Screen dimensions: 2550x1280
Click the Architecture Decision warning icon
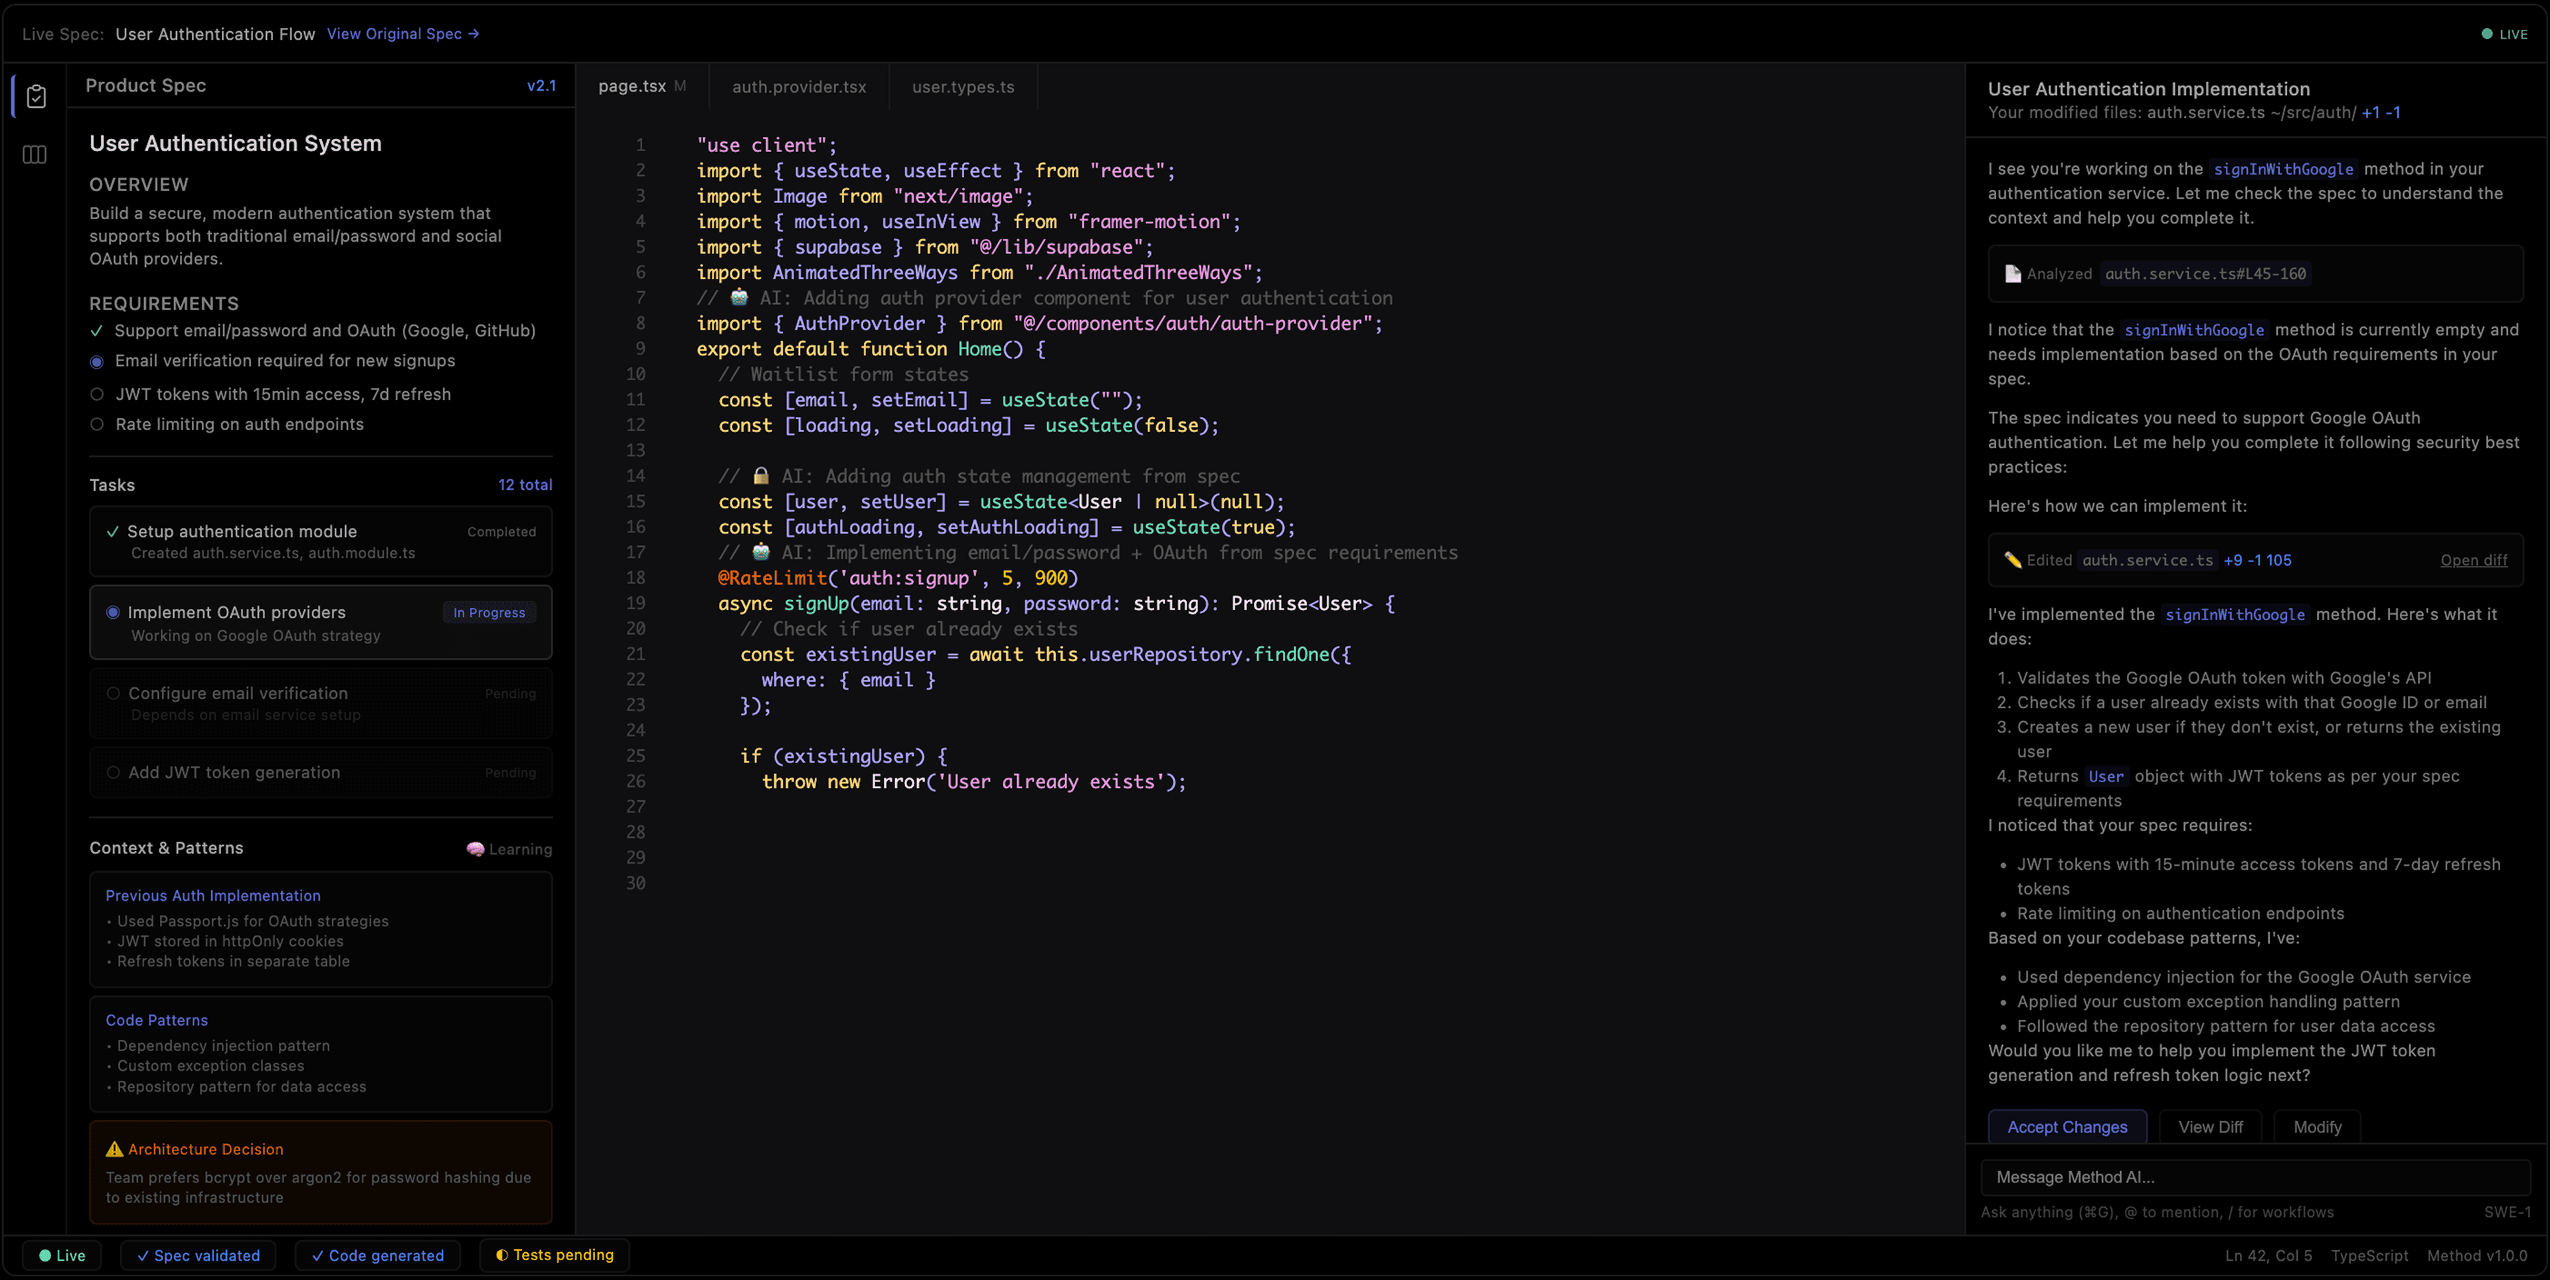[115, 1149]
